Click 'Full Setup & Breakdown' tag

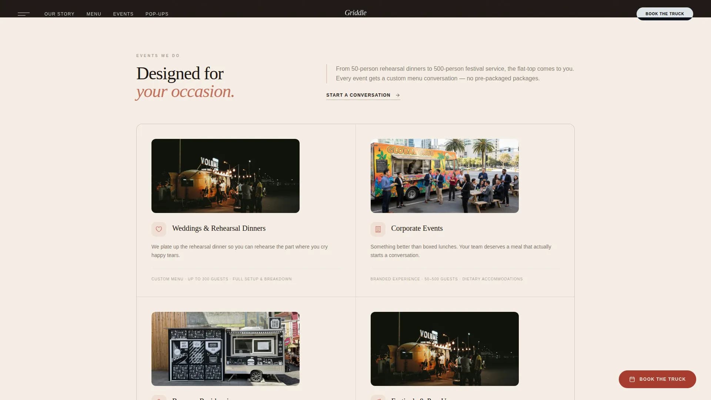point(262,279)
